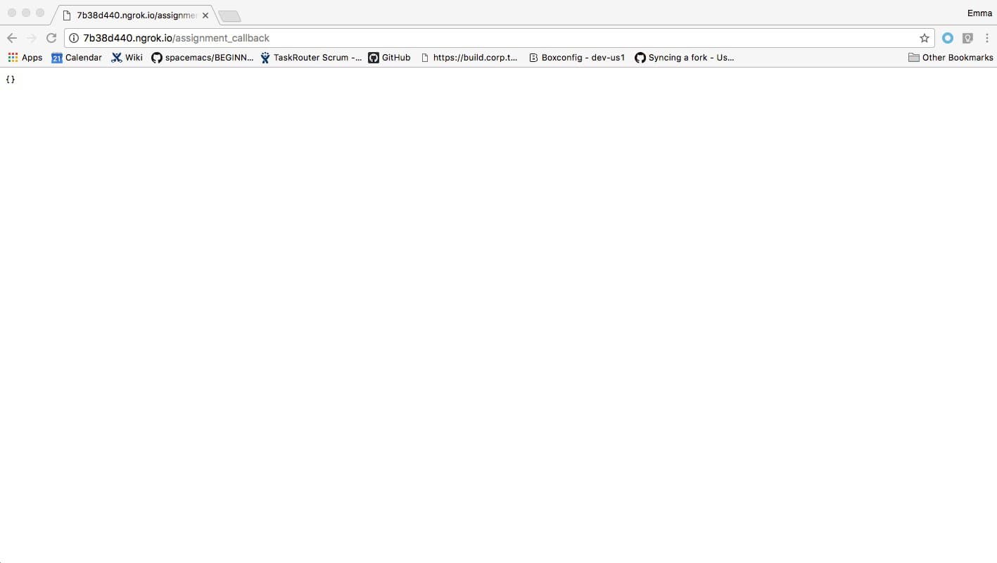This screenshot has width=997, height=563.
Task: Click the TaskRouter Scrum trident icon
Action: point(264,57)
